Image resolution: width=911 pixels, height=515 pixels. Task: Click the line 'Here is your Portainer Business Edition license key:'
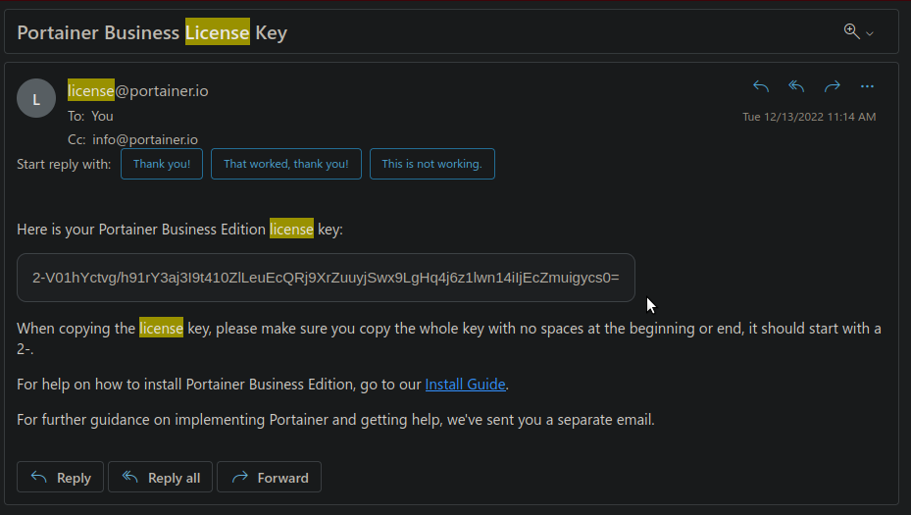tap(180, 230)
